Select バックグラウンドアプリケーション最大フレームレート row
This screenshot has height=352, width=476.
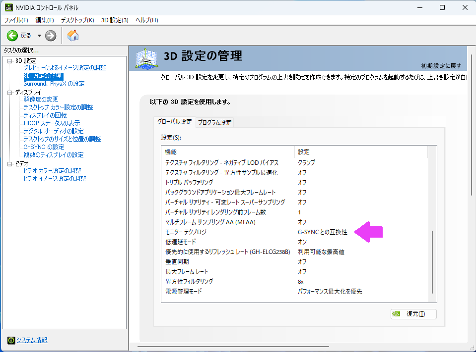click(294, 193)
